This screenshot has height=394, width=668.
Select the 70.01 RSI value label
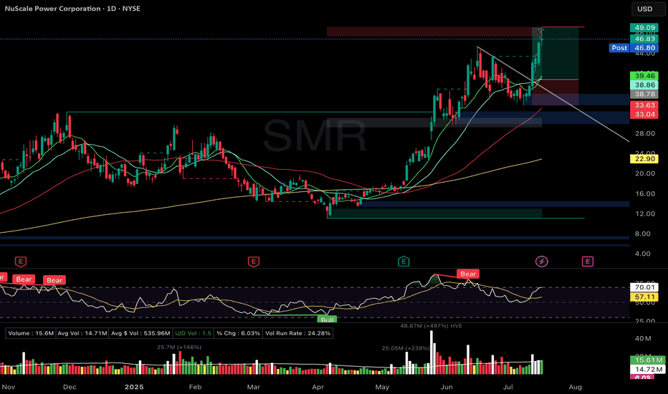click(x=644, y=287)
